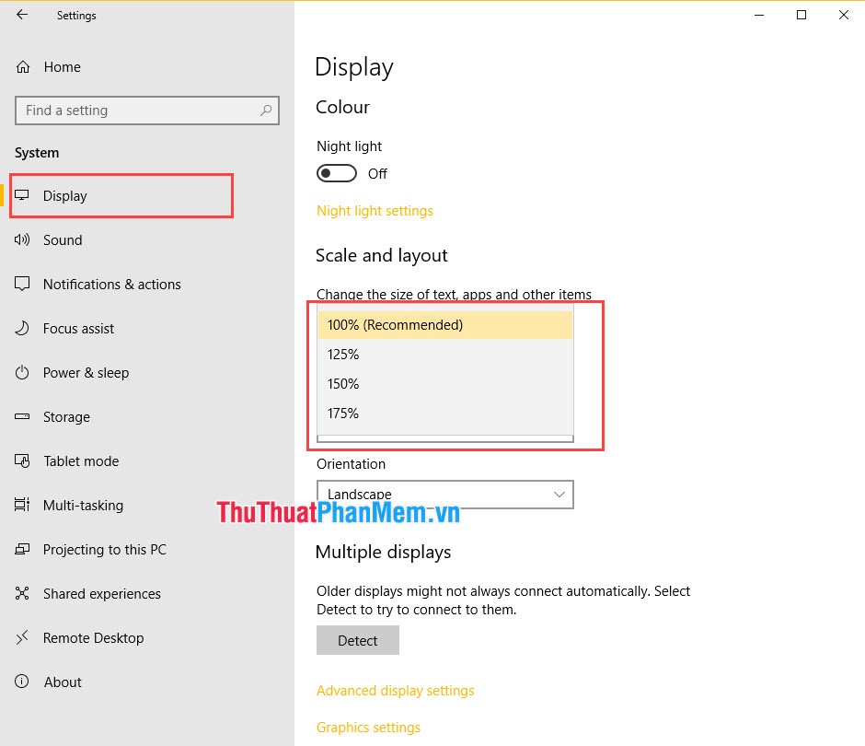Open Power & sleep settings icon

point(22,372)
